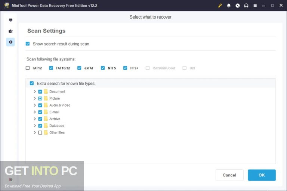Uncheck HFS+ file system checkbox
This screenshot has height=191, width=287.
tap(125, 68)
